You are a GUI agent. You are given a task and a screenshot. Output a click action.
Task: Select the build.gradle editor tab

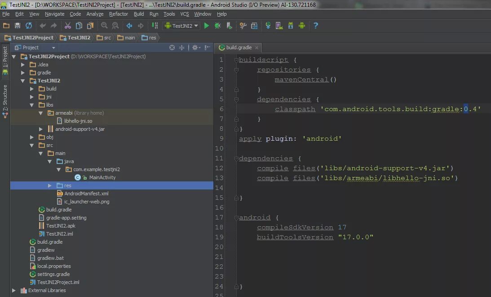(239, 47)
